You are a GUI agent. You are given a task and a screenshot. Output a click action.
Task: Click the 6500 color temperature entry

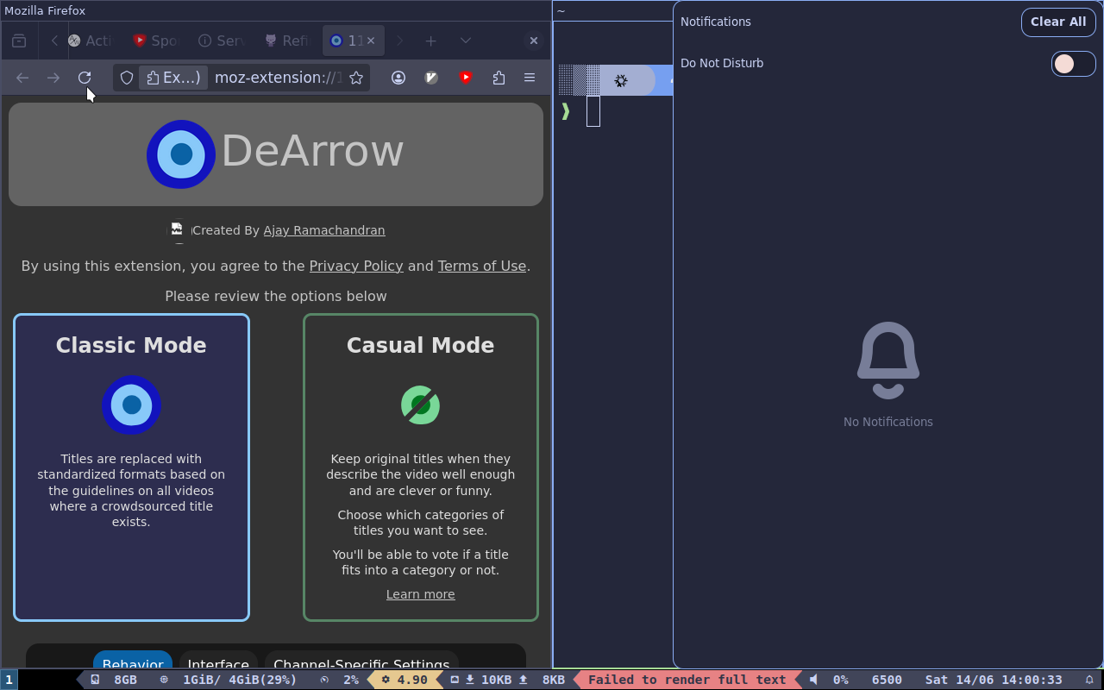[887, 680]
